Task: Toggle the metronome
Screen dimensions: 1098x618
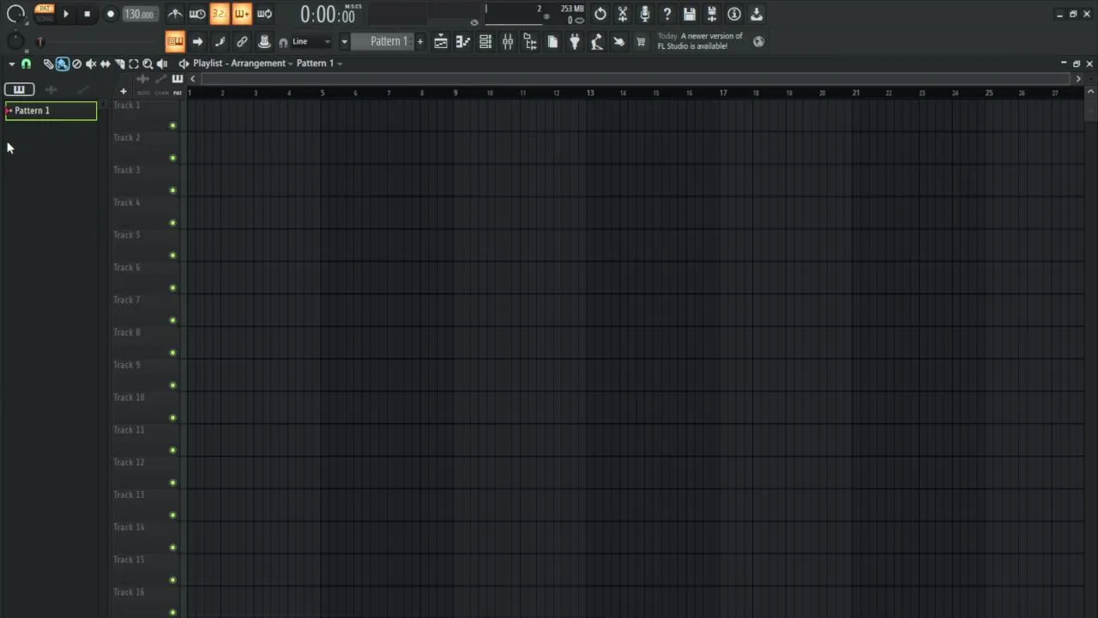Action: pyautogui.click(x=175, y=14)
